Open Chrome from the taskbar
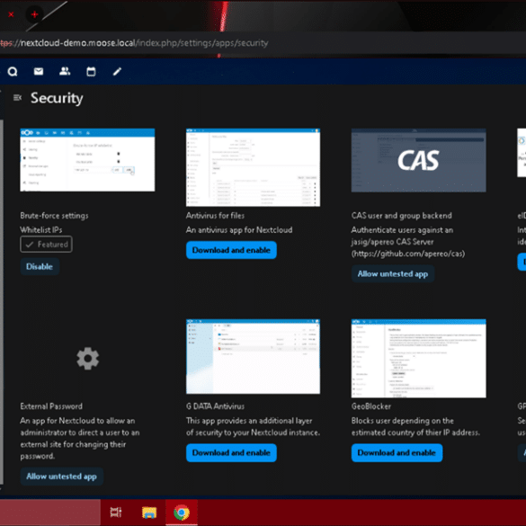526x526 pixels. (x=182, y=513)
